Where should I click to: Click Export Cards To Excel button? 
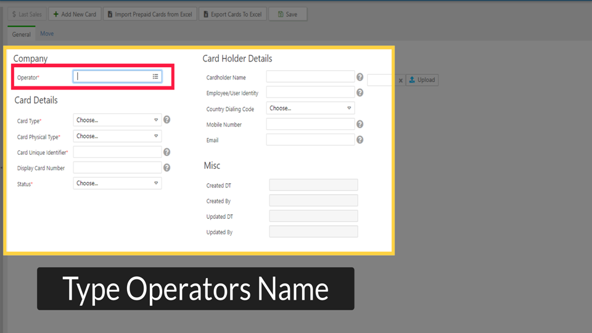click(x=232, y=14)
